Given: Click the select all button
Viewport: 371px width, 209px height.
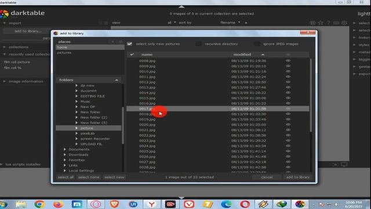Looking at the screenshot, I should coord(66,177).
